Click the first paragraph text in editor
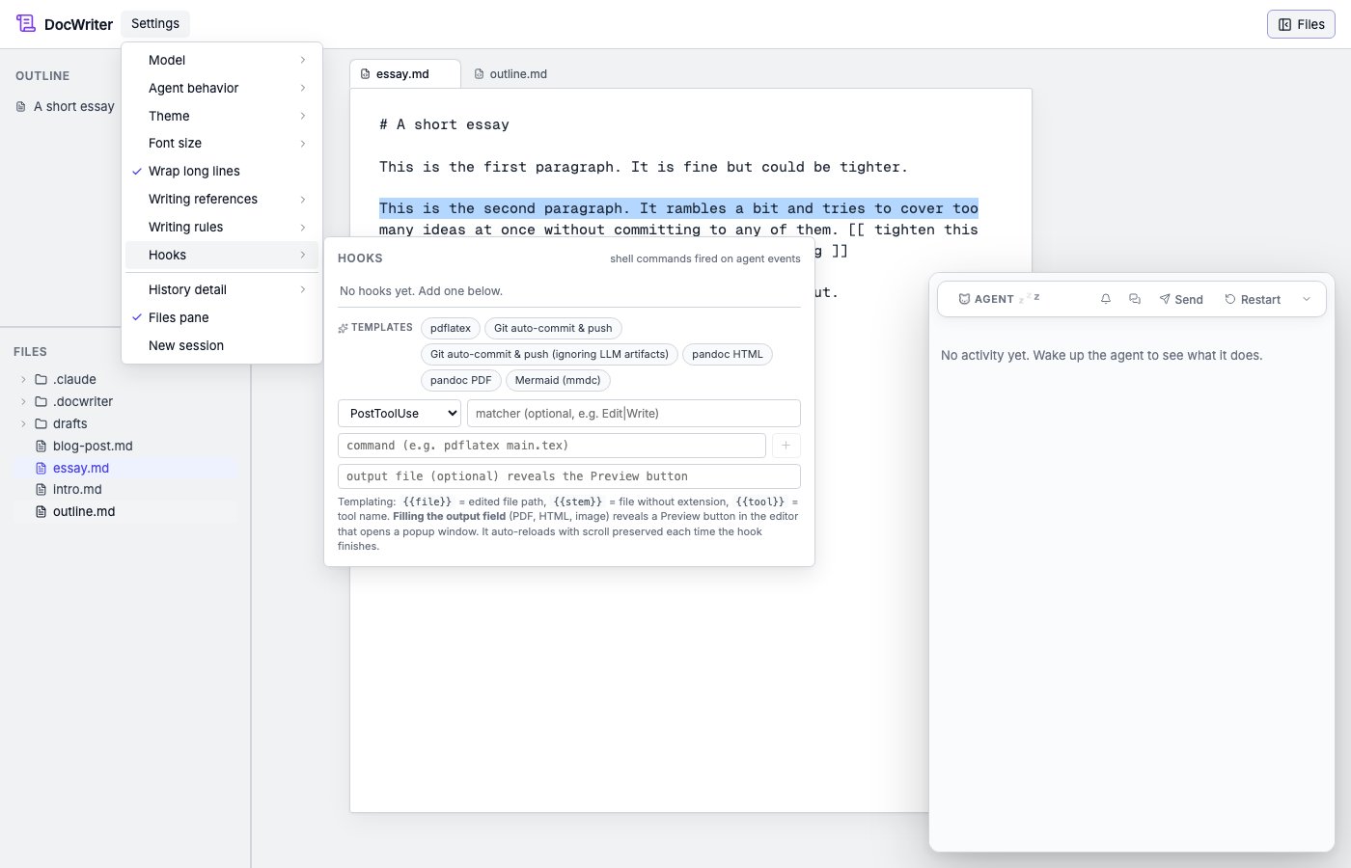 pyautogui.click(x=644, y=167)
